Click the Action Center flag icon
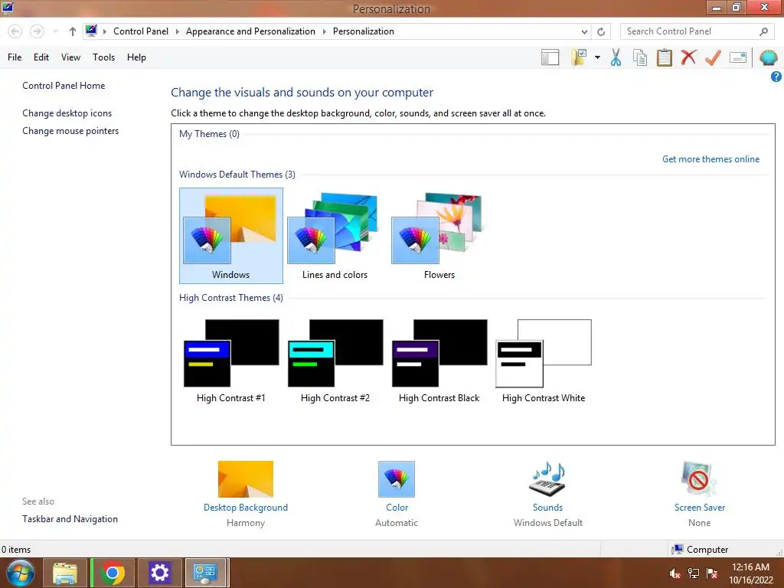784x588 pixels. point(712,573)
